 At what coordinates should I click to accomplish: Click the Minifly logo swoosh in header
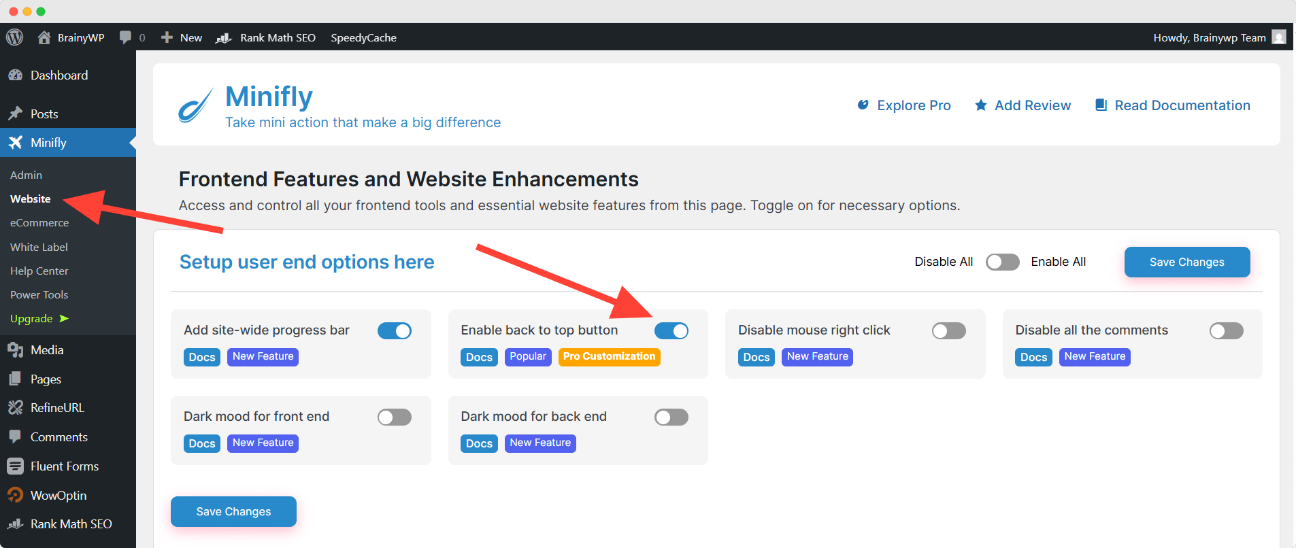[196, 105]
